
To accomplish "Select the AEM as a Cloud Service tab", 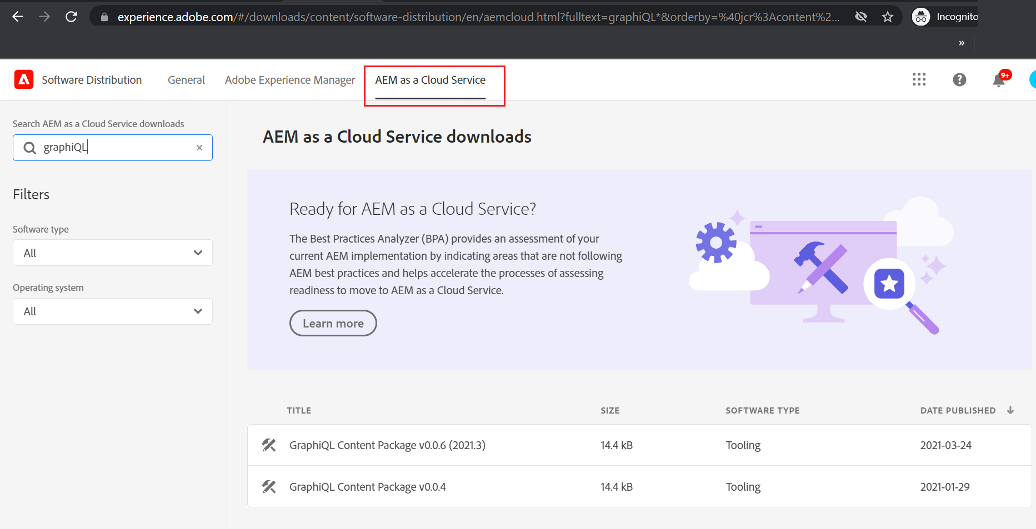I will coord(431,80).
